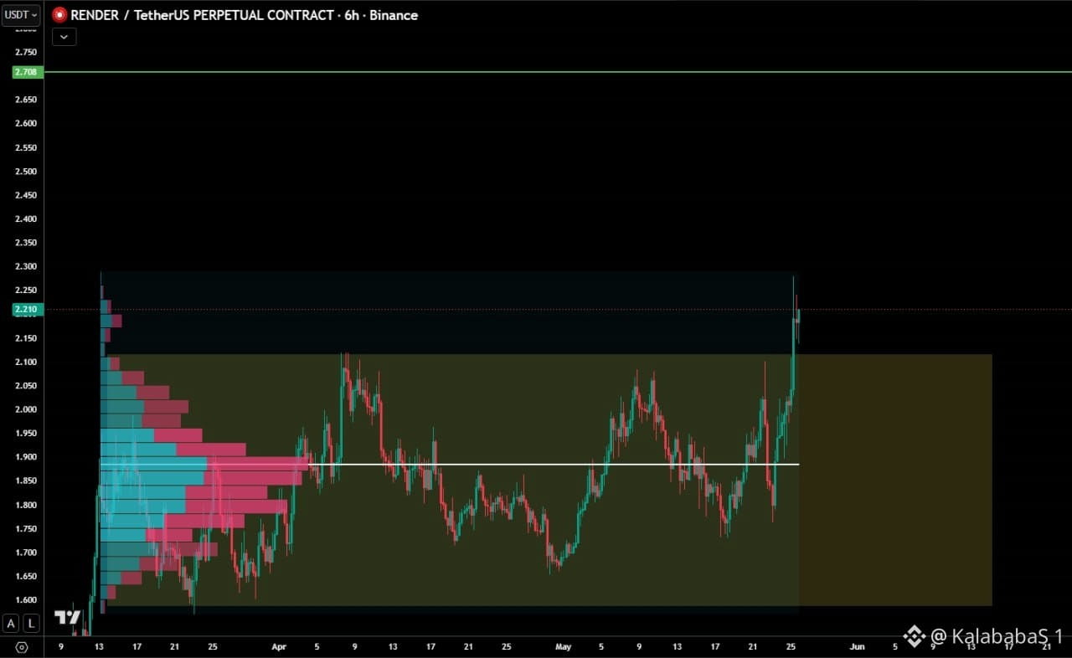The height and width of the screenshot is (658, 1072).
Task: Click the TradingView logo on the chart
Action: [67, 618]
